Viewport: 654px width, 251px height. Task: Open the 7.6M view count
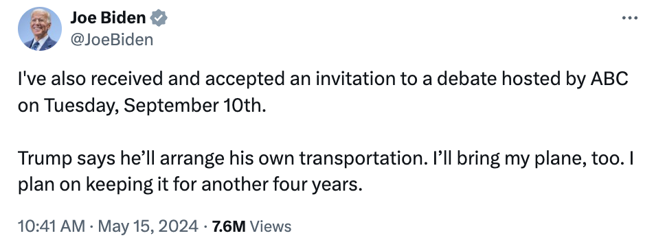(x=229, y=226)
